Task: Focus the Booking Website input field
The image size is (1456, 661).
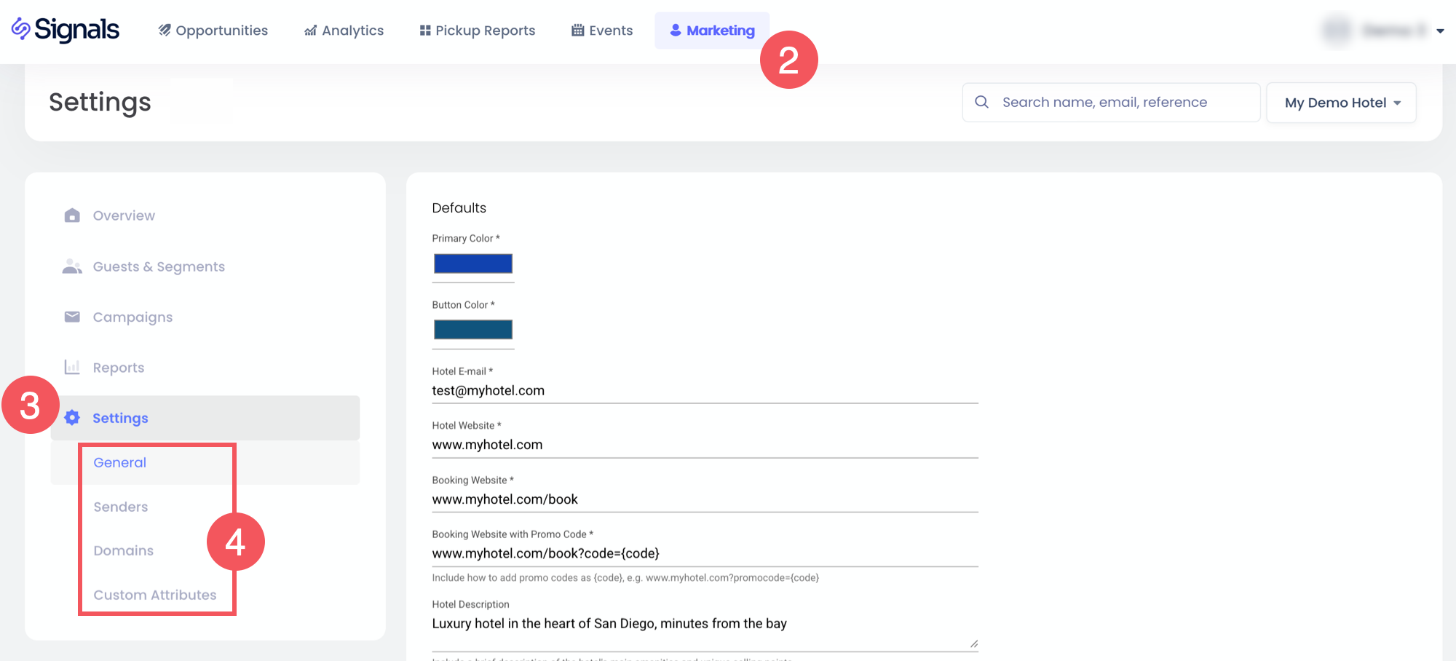Action: click(704, 499)
